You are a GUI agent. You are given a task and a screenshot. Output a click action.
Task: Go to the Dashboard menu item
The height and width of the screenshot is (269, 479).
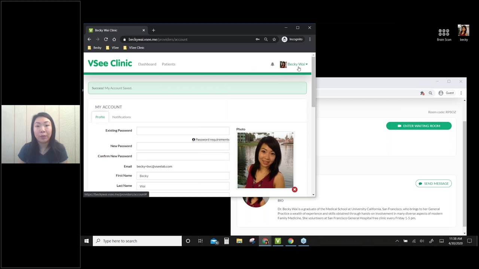[x=147, y=64]
